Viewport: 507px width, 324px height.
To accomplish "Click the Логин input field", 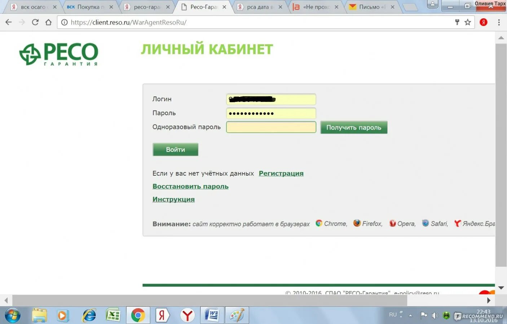I will [x=271, y=99].
